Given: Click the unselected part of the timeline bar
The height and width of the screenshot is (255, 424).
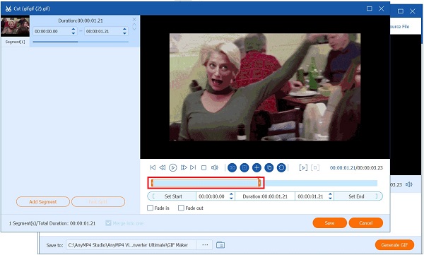Looking at the screenshot, I should (320, 184).
